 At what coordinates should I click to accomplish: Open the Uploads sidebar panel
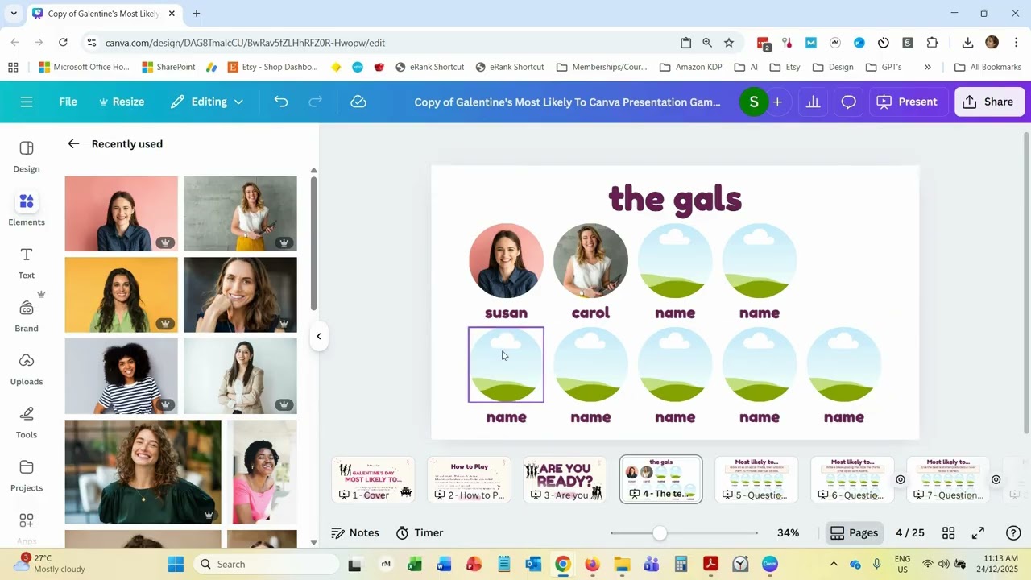(27, 369)
